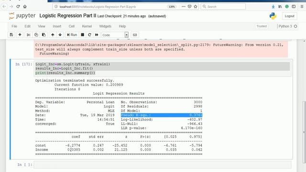
Task: Bookmark this page with the star icon
Action: pos(196,6)
